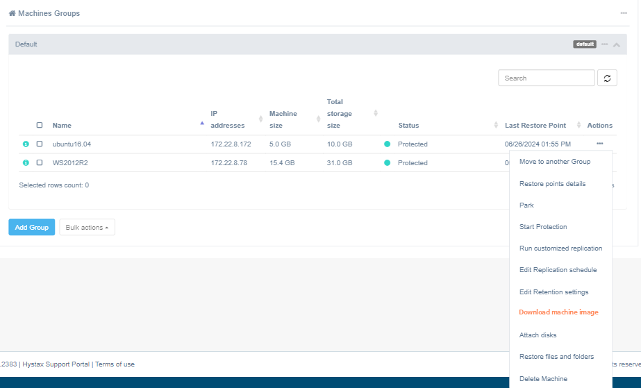Choose Edit Retention settings

(x=553, y=292)
